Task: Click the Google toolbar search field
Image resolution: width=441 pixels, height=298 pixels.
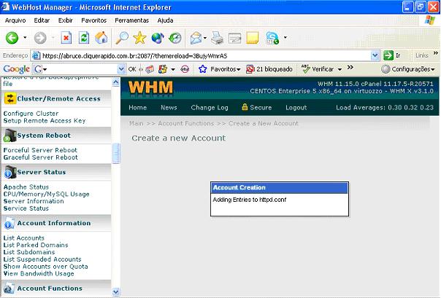Action: tap(80, 69)
